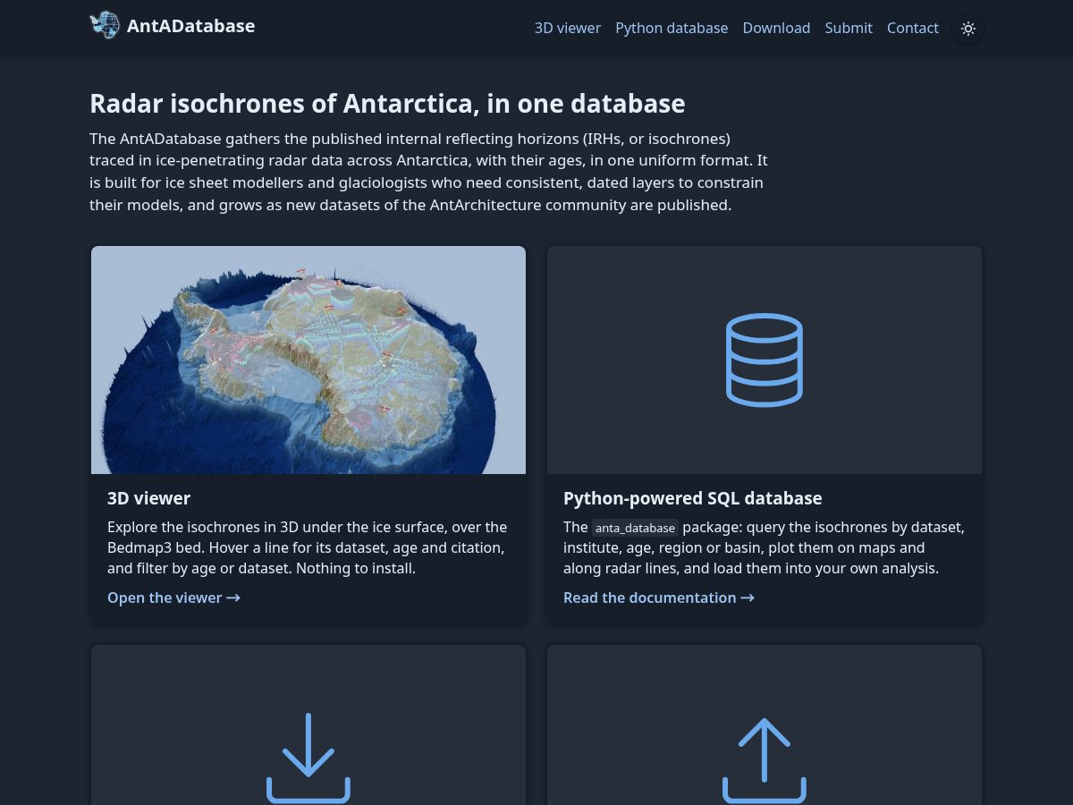Click the 'anta_database' code label
The height and width of the screenshot is (805, 1073).
click(x=635, y=528)
